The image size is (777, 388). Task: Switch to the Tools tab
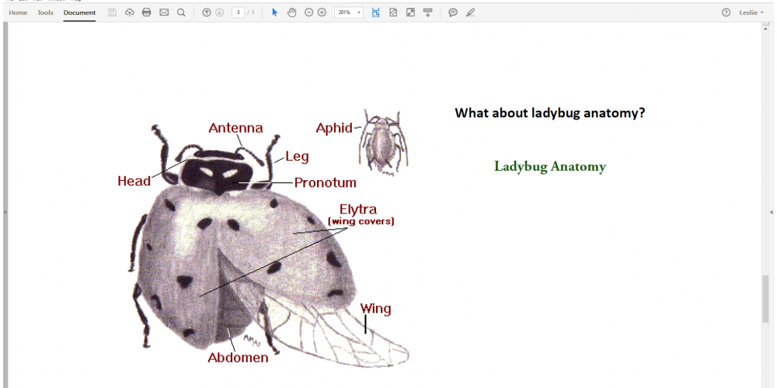(46, 12)
